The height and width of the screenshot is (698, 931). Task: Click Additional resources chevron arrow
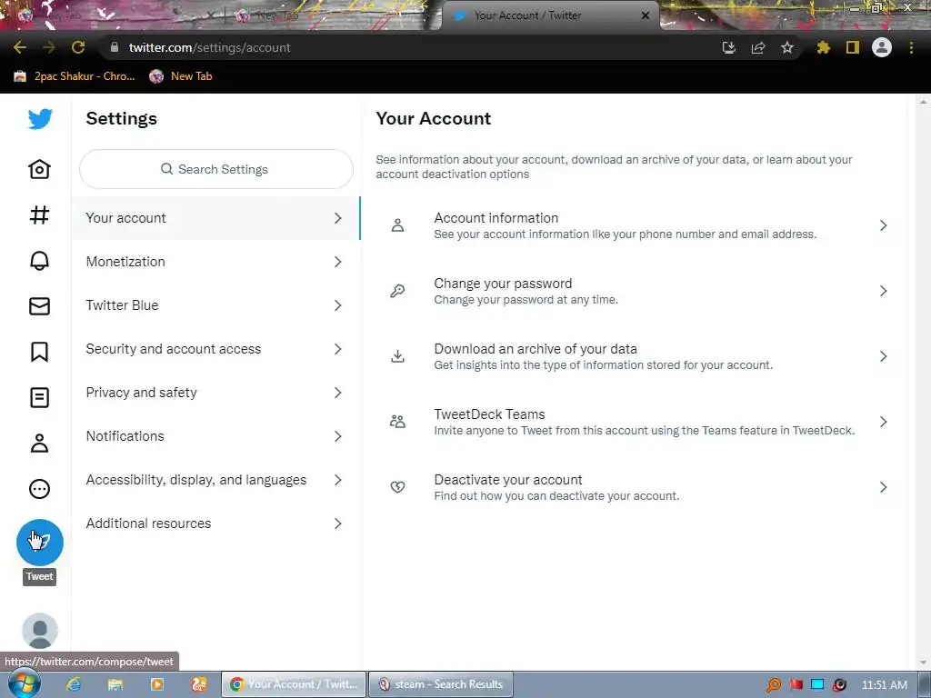338,523
